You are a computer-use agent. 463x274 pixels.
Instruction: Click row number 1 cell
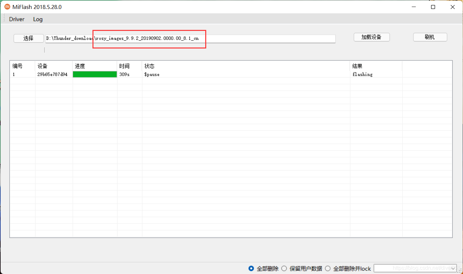14,74
